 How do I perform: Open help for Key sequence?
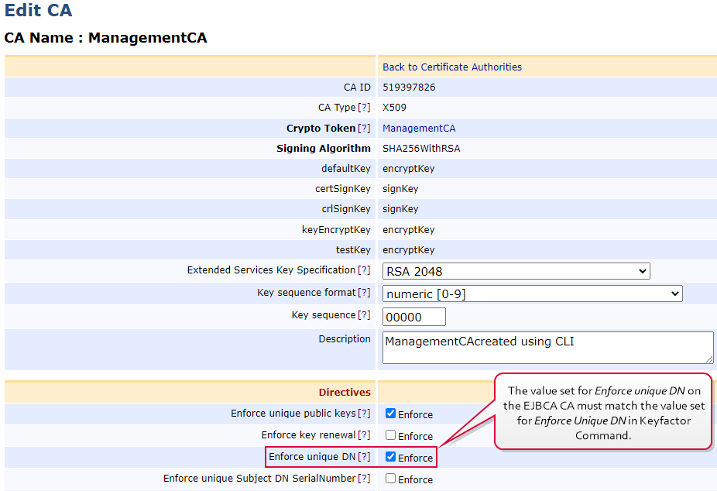click(364, 315)
